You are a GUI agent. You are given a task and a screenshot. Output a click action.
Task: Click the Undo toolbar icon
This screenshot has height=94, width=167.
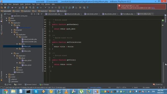point(13,8)
